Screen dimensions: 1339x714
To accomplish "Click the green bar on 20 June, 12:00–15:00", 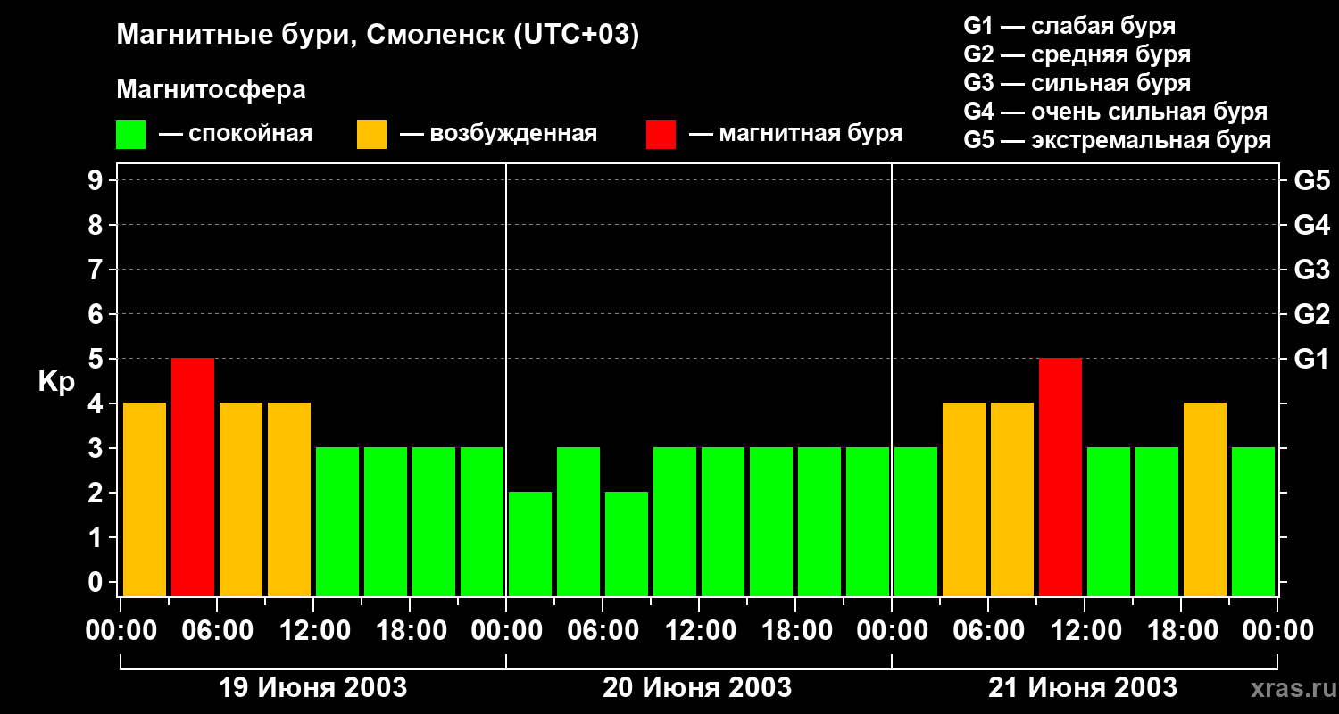I will pos(723,521).
